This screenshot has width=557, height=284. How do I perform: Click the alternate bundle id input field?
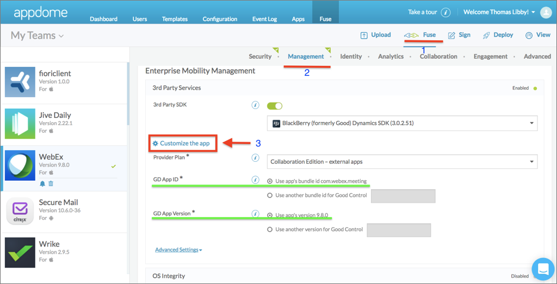tap(403, 196)
